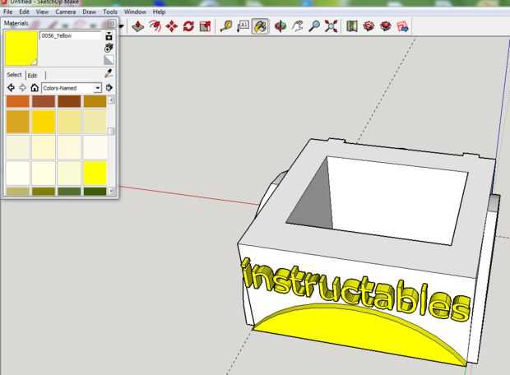Open the Extension Warehouse icon
Screen dimensions: 510x375
tap(403, 26)
